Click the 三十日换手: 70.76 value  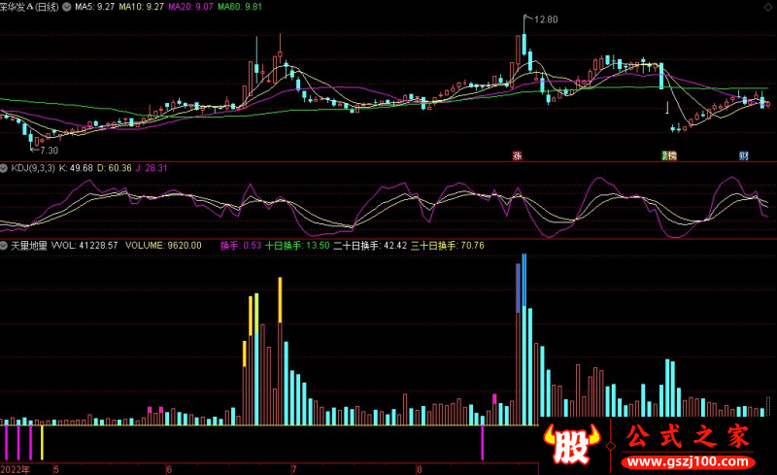coord(448,246)
